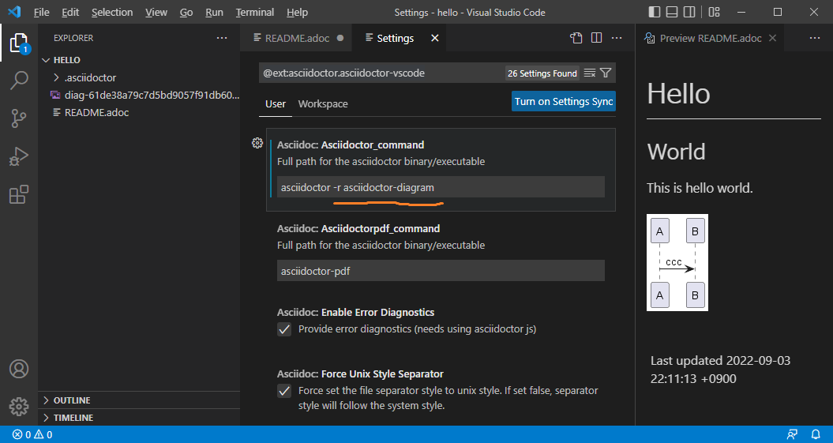This screenshot has width=833, height=443.
Task: Toggle Force Unix Style Separator checkbox
Action: tap(285, 391)
